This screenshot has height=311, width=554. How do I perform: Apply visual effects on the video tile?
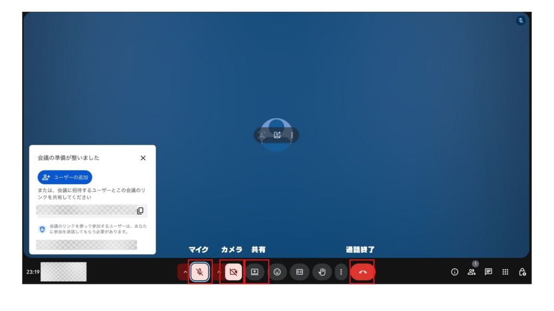(278, 135)
